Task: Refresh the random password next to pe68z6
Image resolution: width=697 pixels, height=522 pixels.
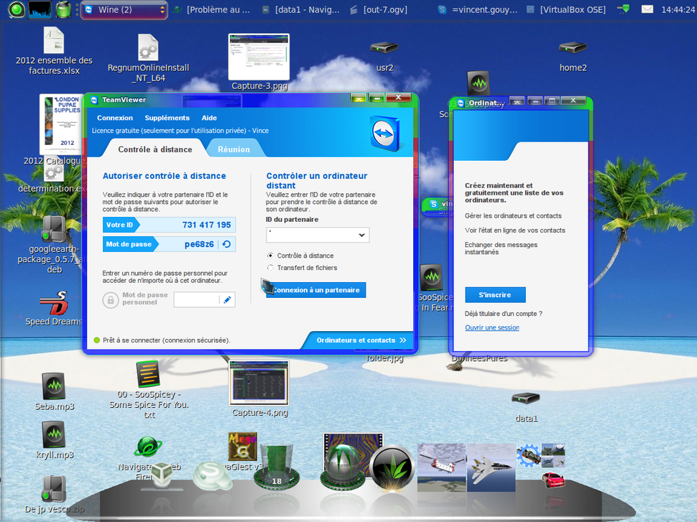Action: (226, 244)
